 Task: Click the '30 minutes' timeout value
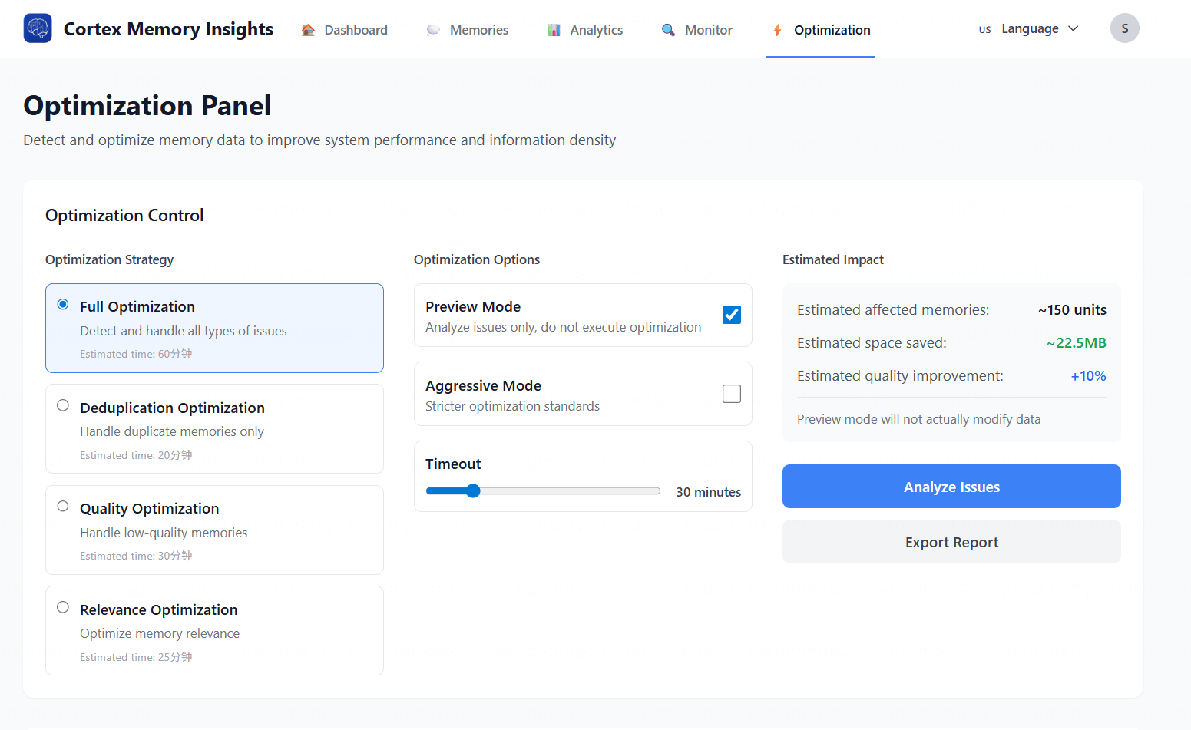pyautogui.click(x=708, y=492)
